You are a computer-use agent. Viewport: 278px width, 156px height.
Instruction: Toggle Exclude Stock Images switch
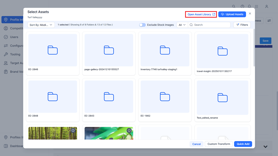click(x=142, y=25)
